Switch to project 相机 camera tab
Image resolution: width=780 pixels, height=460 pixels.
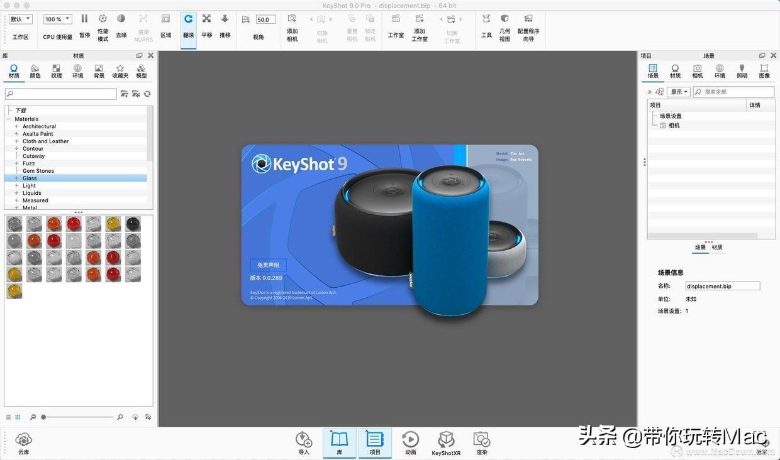pos(698,71)
